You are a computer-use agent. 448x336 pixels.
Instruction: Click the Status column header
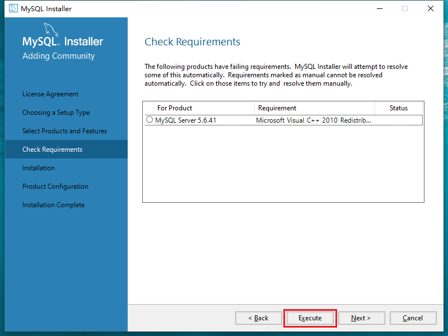click(399, 108)
